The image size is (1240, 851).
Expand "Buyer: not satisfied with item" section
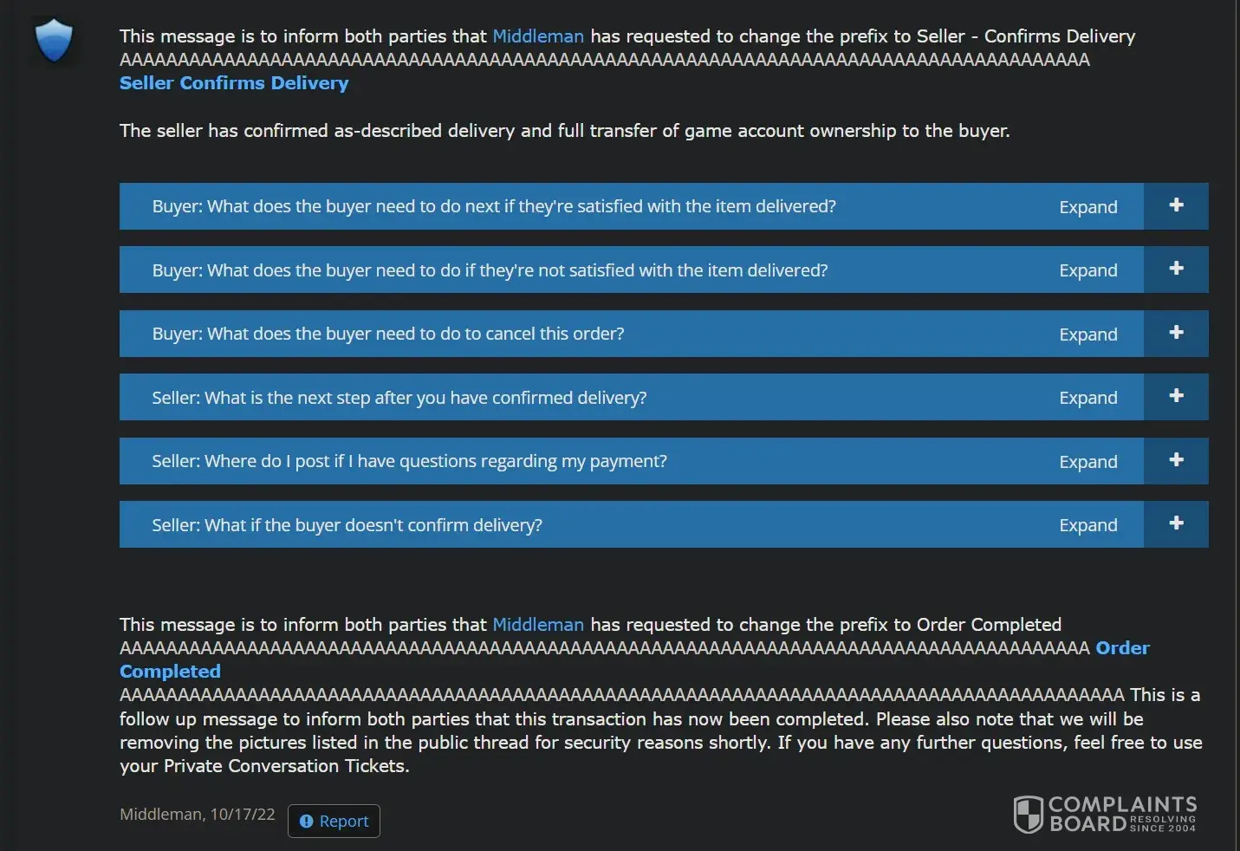[1087, 270]
